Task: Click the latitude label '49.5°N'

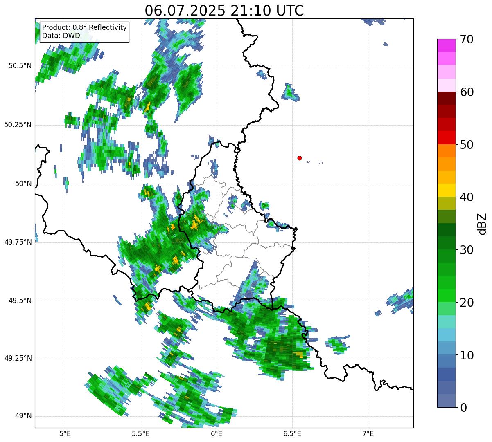Action: coord(20,301)
